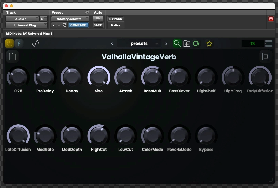278x188 pixels.
Task: Click the HighFreq knob
Action: pos(233,77)
